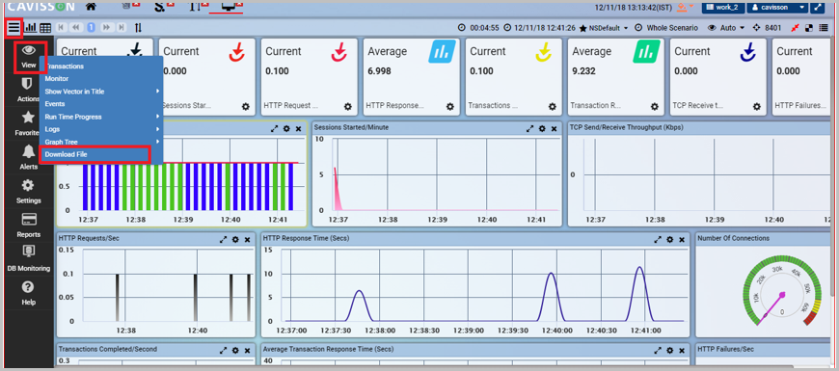This screenshot has height=371, width=839.
Task: Open the Favorites star sidebar item
Action: coord(28,123)
